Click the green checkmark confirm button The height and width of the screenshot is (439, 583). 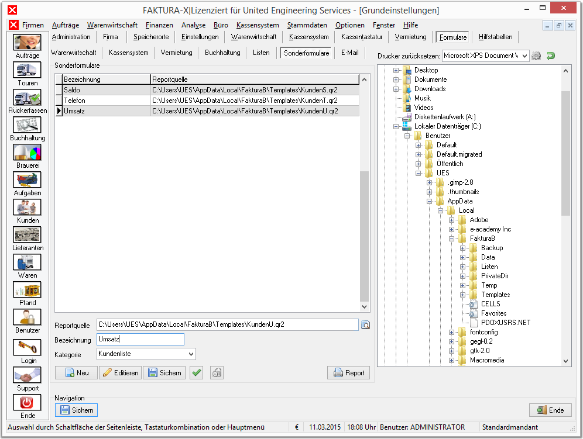(197, 372)
